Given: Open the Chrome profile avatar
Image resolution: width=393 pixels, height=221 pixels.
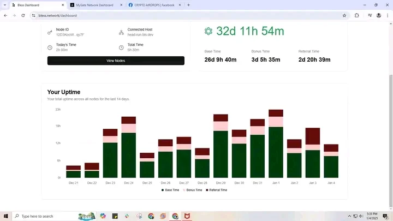Looking at the screenshot, I should 379,15.
